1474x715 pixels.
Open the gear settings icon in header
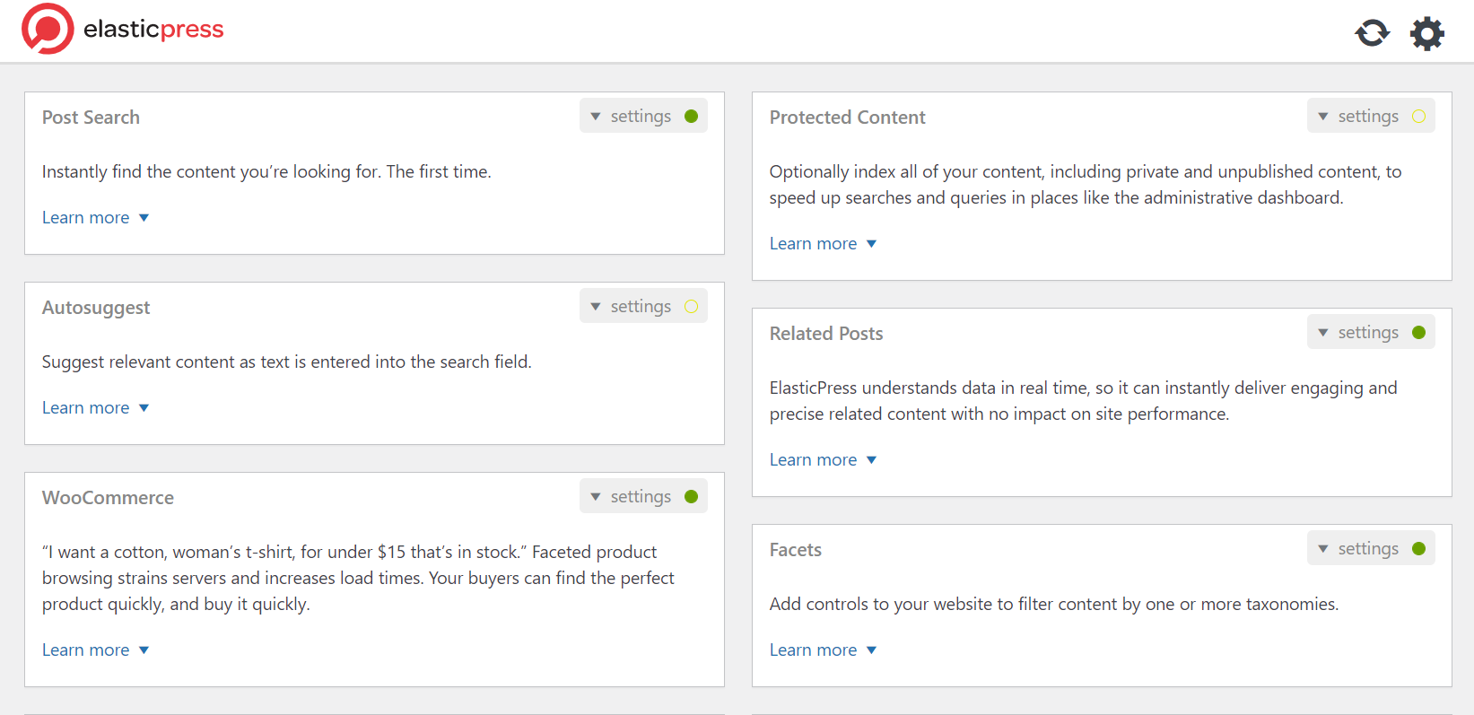pyautogui.click(x=1427, y=33)
